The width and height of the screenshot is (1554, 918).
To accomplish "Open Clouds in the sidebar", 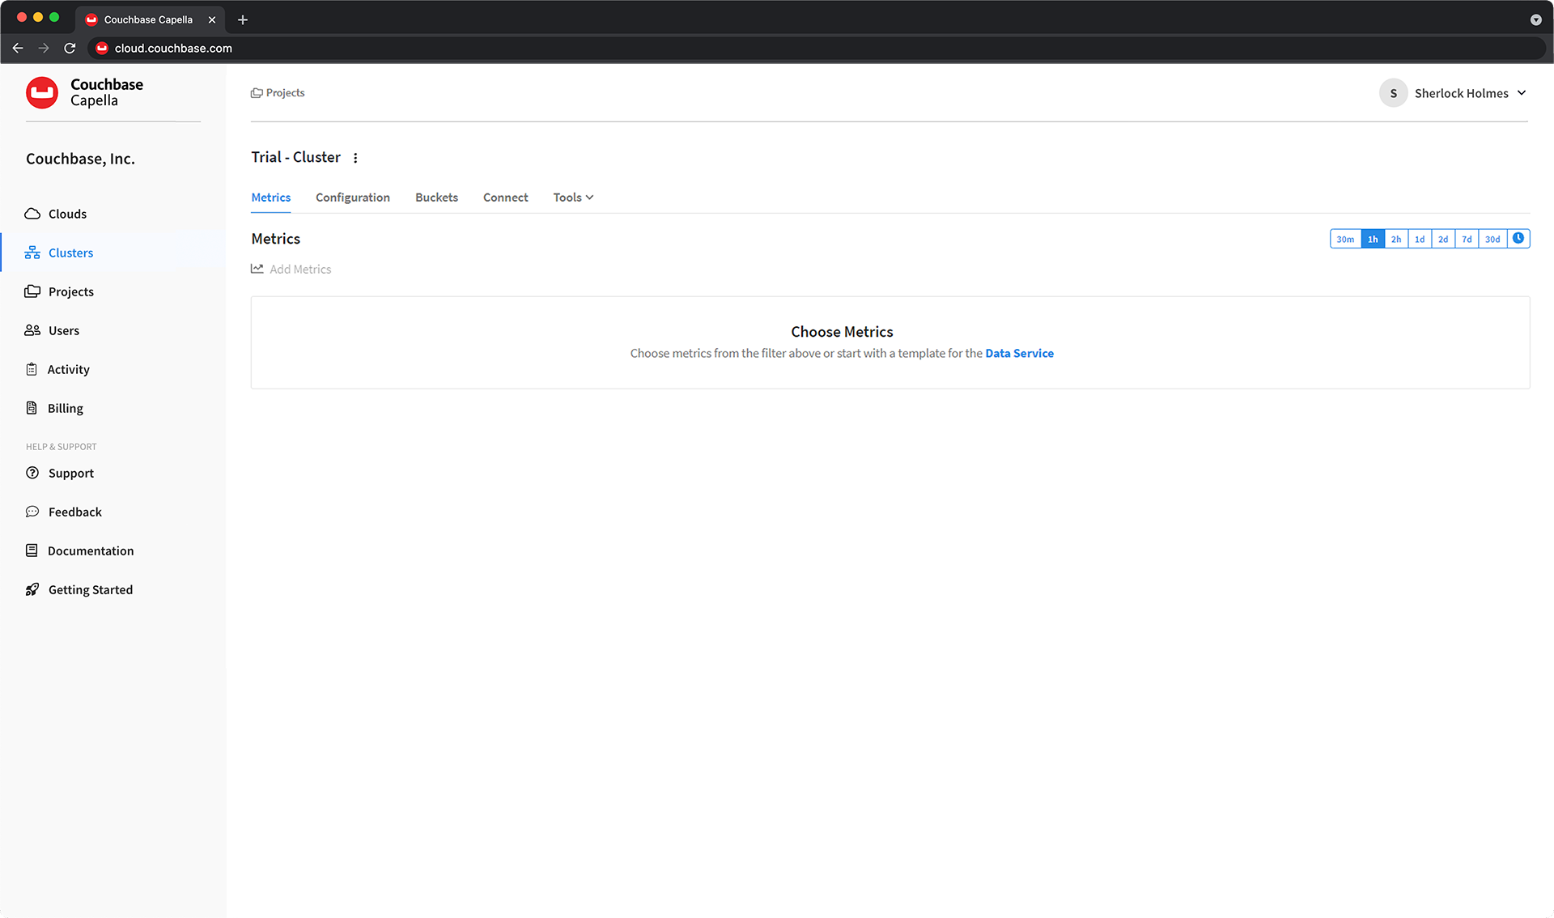I will [67, 214].
